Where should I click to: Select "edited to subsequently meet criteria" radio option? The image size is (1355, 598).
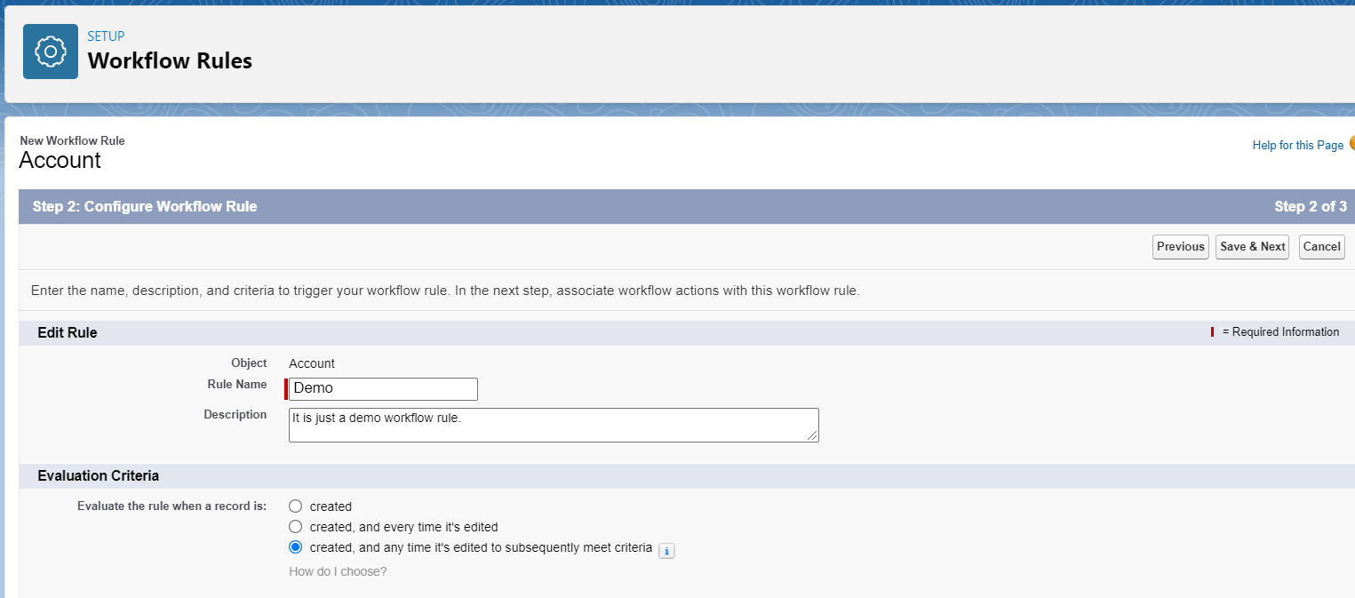(296, 547)
